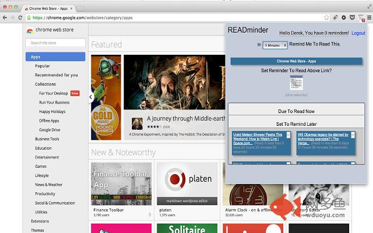
Task: Open the Chrome hamburger menu
Action: (369, 17)
